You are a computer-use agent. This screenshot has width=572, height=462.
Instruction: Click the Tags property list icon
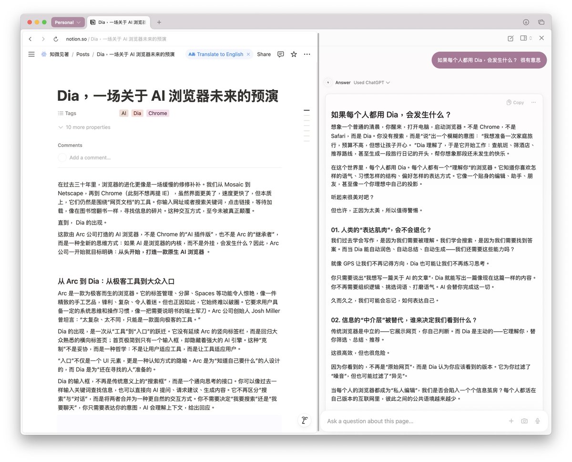tap(61, 114)
